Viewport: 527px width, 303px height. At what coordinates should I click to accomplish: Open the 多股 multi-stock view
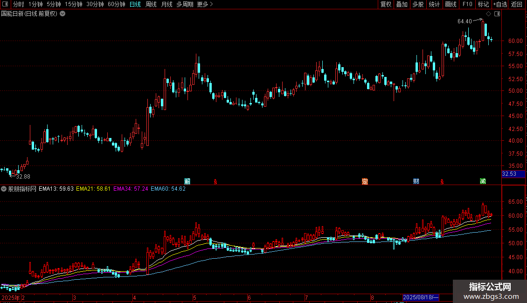coord(418,4)
